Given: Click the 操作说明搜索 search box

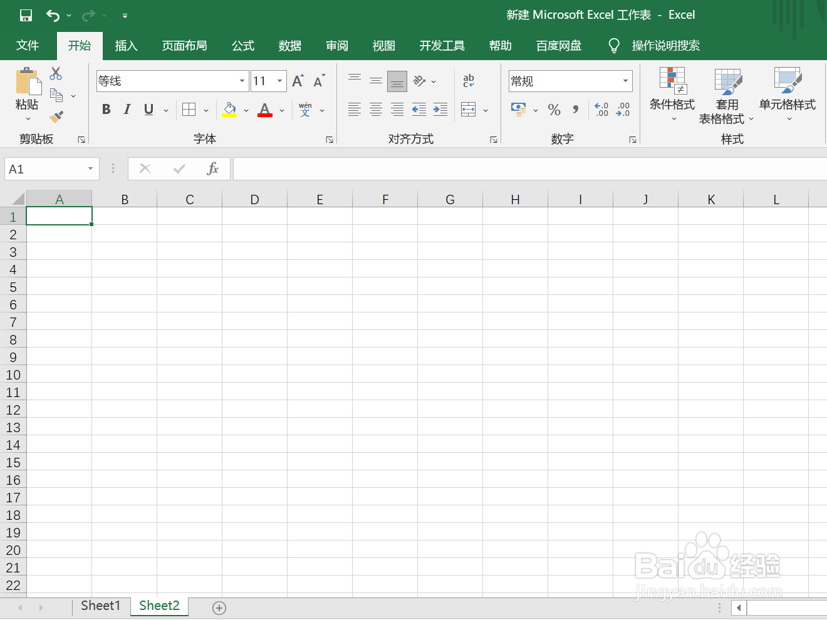Looking at the screenshot, I should (665, 46).
